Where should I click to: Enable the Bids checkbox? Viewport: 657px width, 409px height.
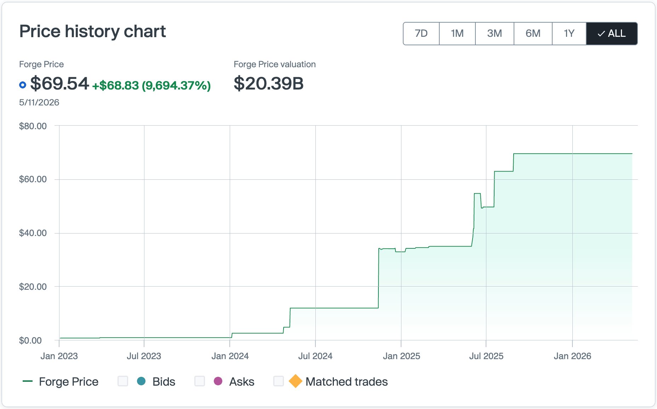[123, 381]
